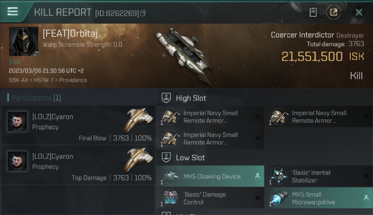Image resolution: width=373 pixels, height=215 pixels.
Task: Open Cyaron's Final Blow portrait
Action: pos(17,121)
